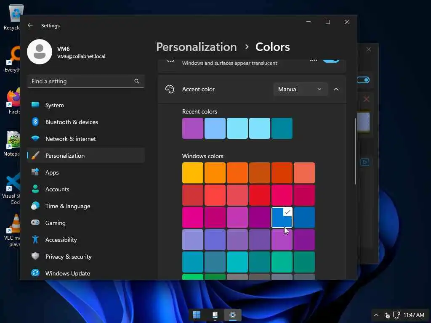Image resolution: width=431 pixels, height=323 pixels.
Task: Click the Settings gear in the taskbar
Action: point(233,315)
